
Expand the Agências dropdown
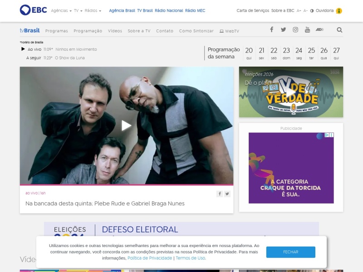coord(61,10)
